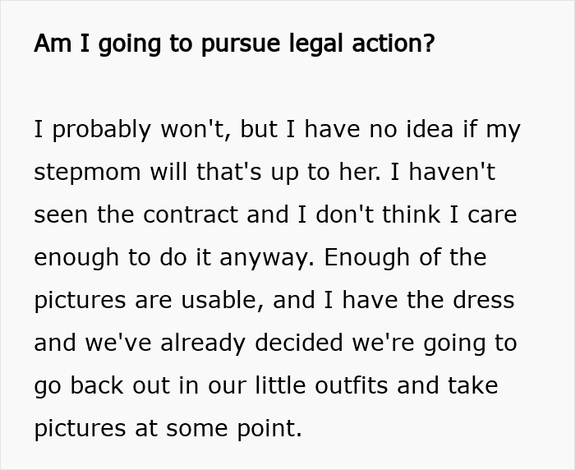Click the heading 'Am I going to pursue legal action?'
Screen dimensions: 575x470
pos(234,44)
